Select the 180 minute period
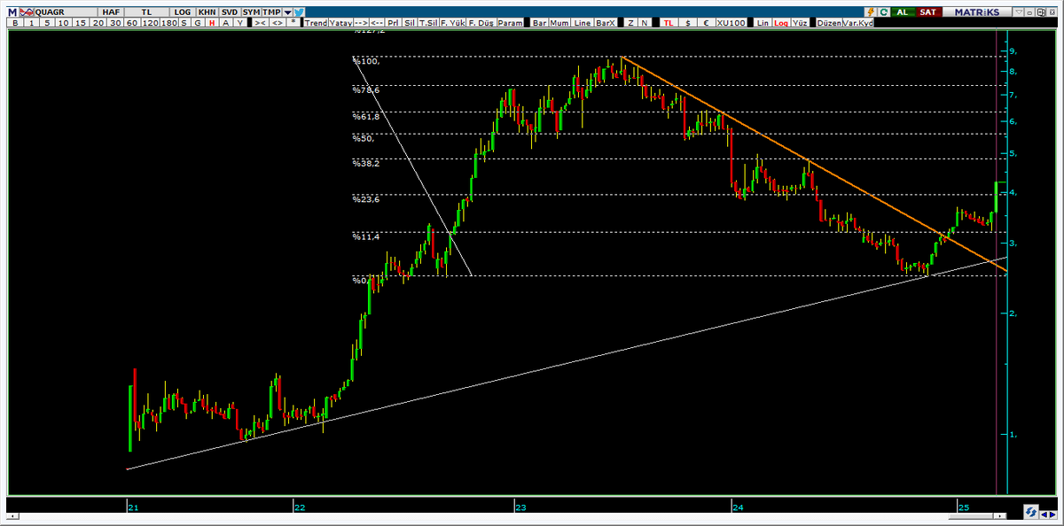 coord(169,23)
